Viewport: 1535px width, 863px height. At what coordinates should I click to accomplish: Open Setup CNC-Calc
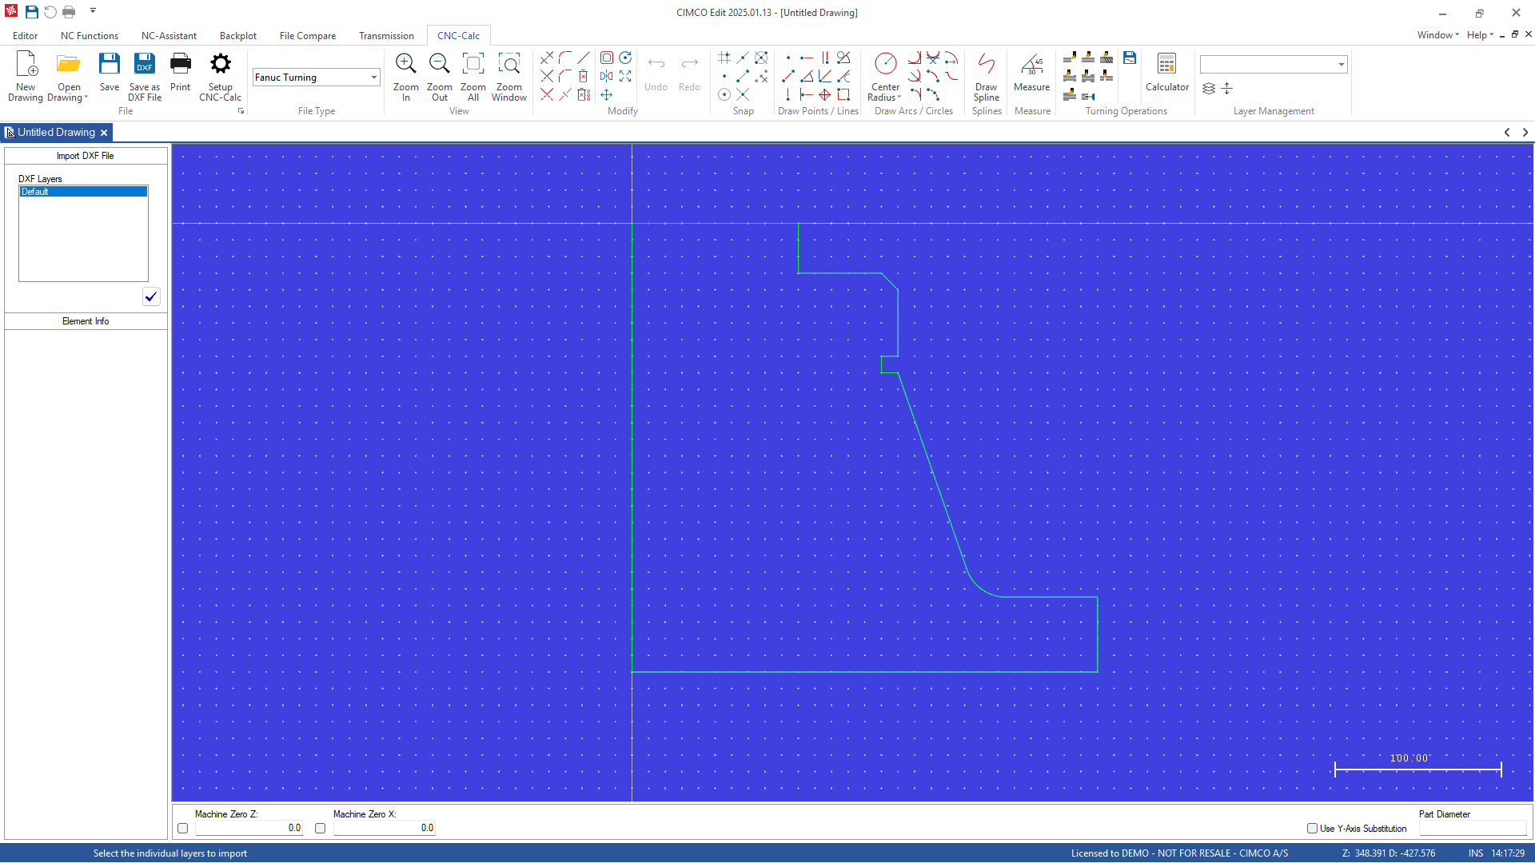pyautogui.click(x=220, y=76)
